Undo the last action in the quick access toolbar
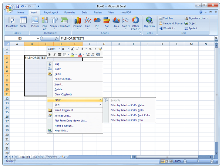Image resolution: width=222 pixels, height=168 pixels. (22, 7)
